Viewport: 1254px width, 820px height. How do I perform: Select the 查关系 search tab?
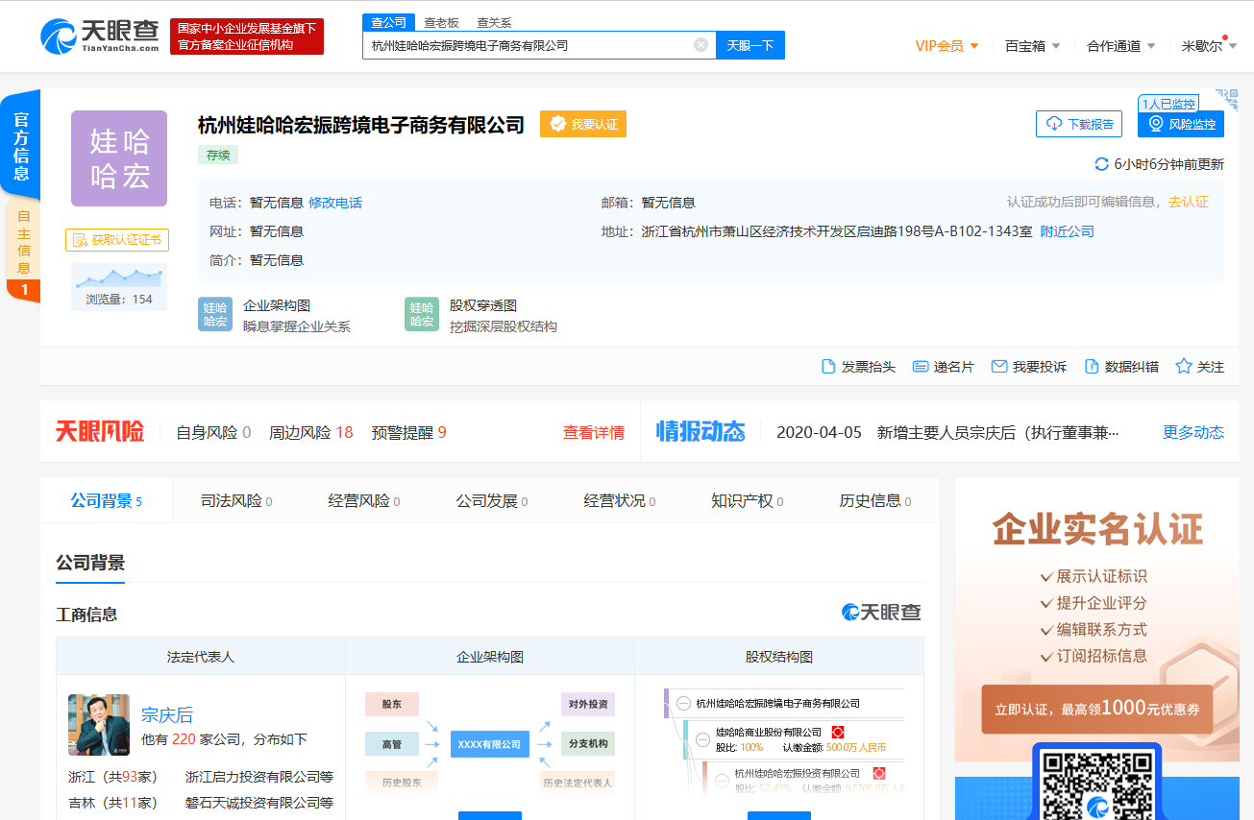click(494, 22)
